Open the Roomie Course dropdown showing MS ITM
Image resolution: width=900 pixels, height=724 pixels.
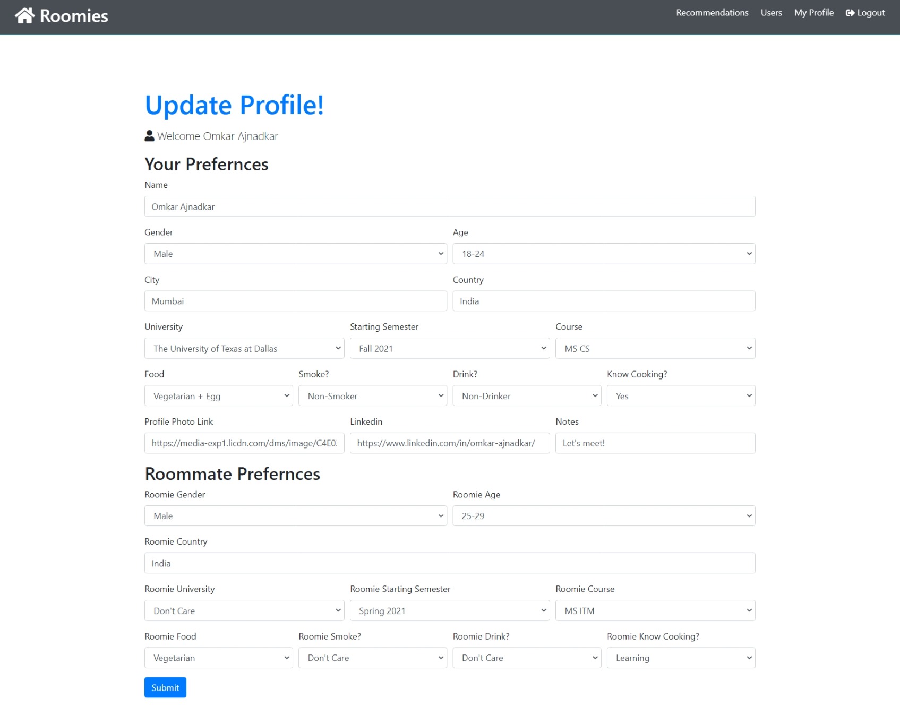(x=655, y=610)
